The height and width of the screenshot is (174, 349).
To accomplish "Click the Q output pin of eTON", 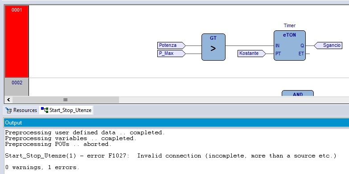I will (x=302, y=46).
